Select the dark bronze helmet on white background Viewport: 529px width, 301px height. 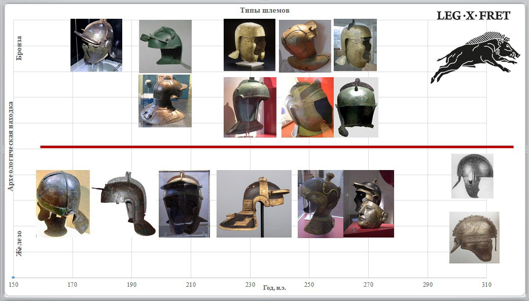coord(356,107)
